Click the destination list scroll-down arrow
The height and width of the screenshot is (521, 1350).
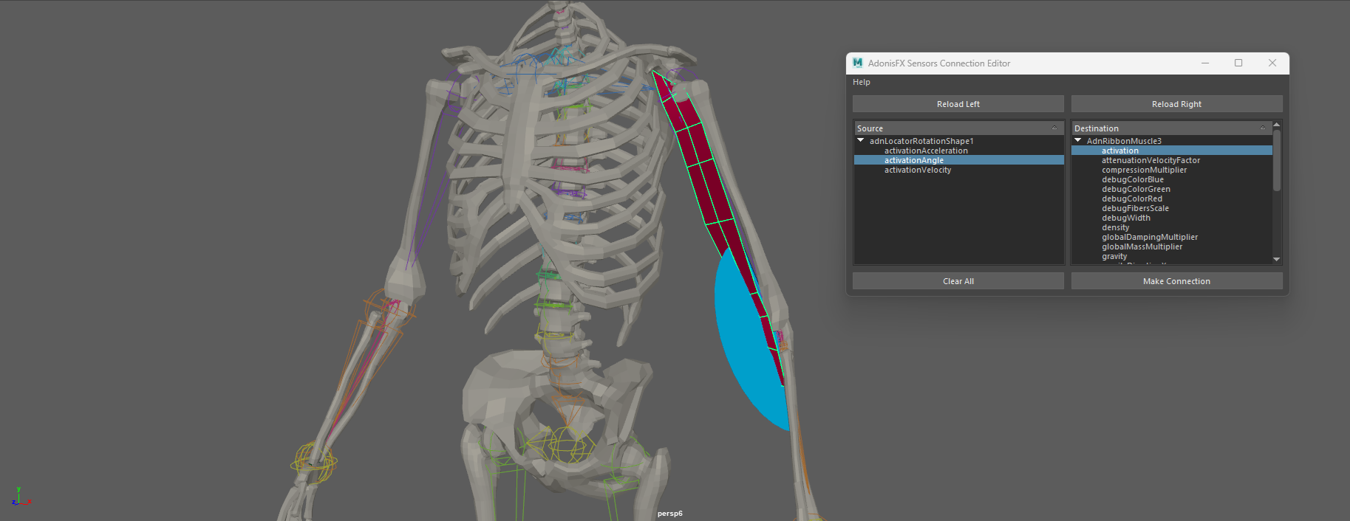(1276, 259)
